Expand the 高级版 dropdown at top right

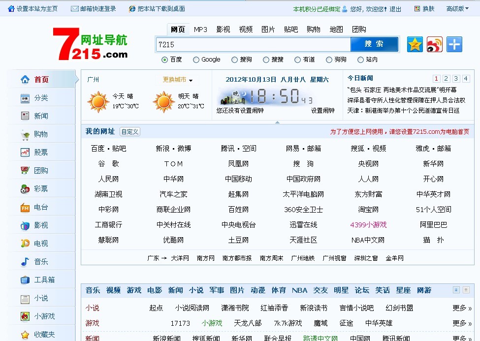pyautogui.click(x=457, y=8)
